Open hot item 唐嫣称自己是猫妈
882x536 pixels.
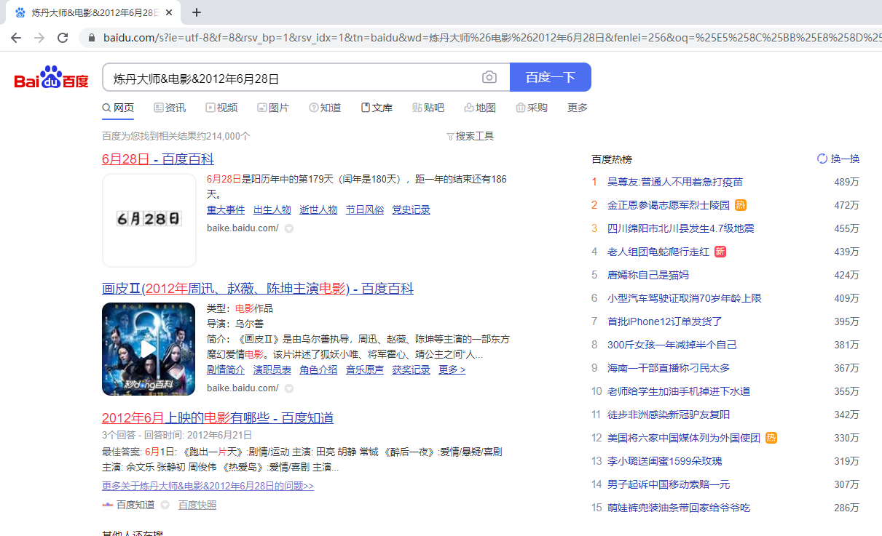pos(648,275)
